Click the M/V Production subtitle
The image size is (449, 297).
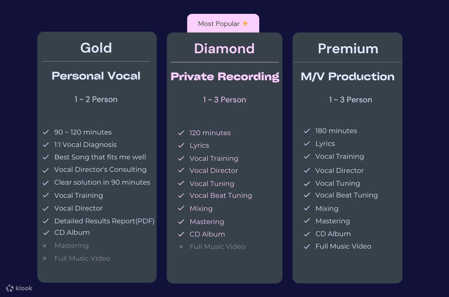click(x=347, y=77)
